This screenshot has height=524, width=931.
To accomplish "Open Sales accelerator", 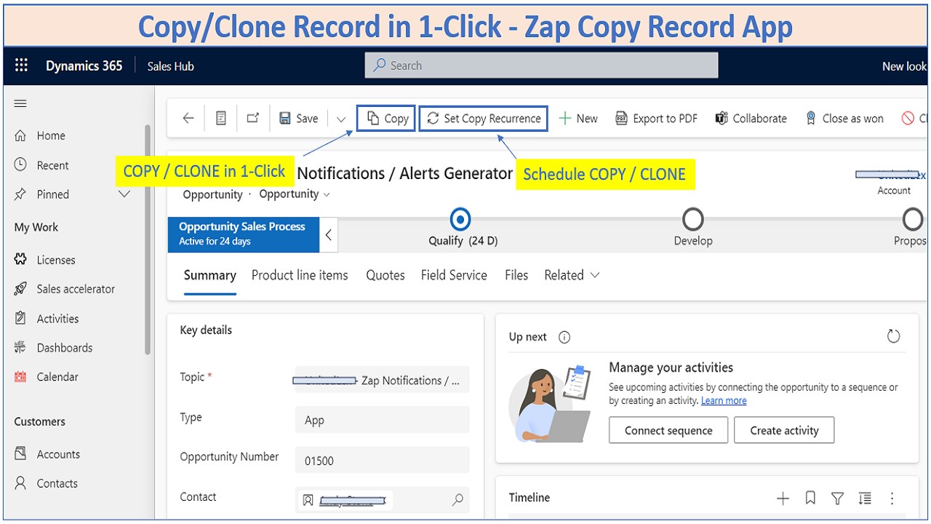I will (x=76, y=289).
